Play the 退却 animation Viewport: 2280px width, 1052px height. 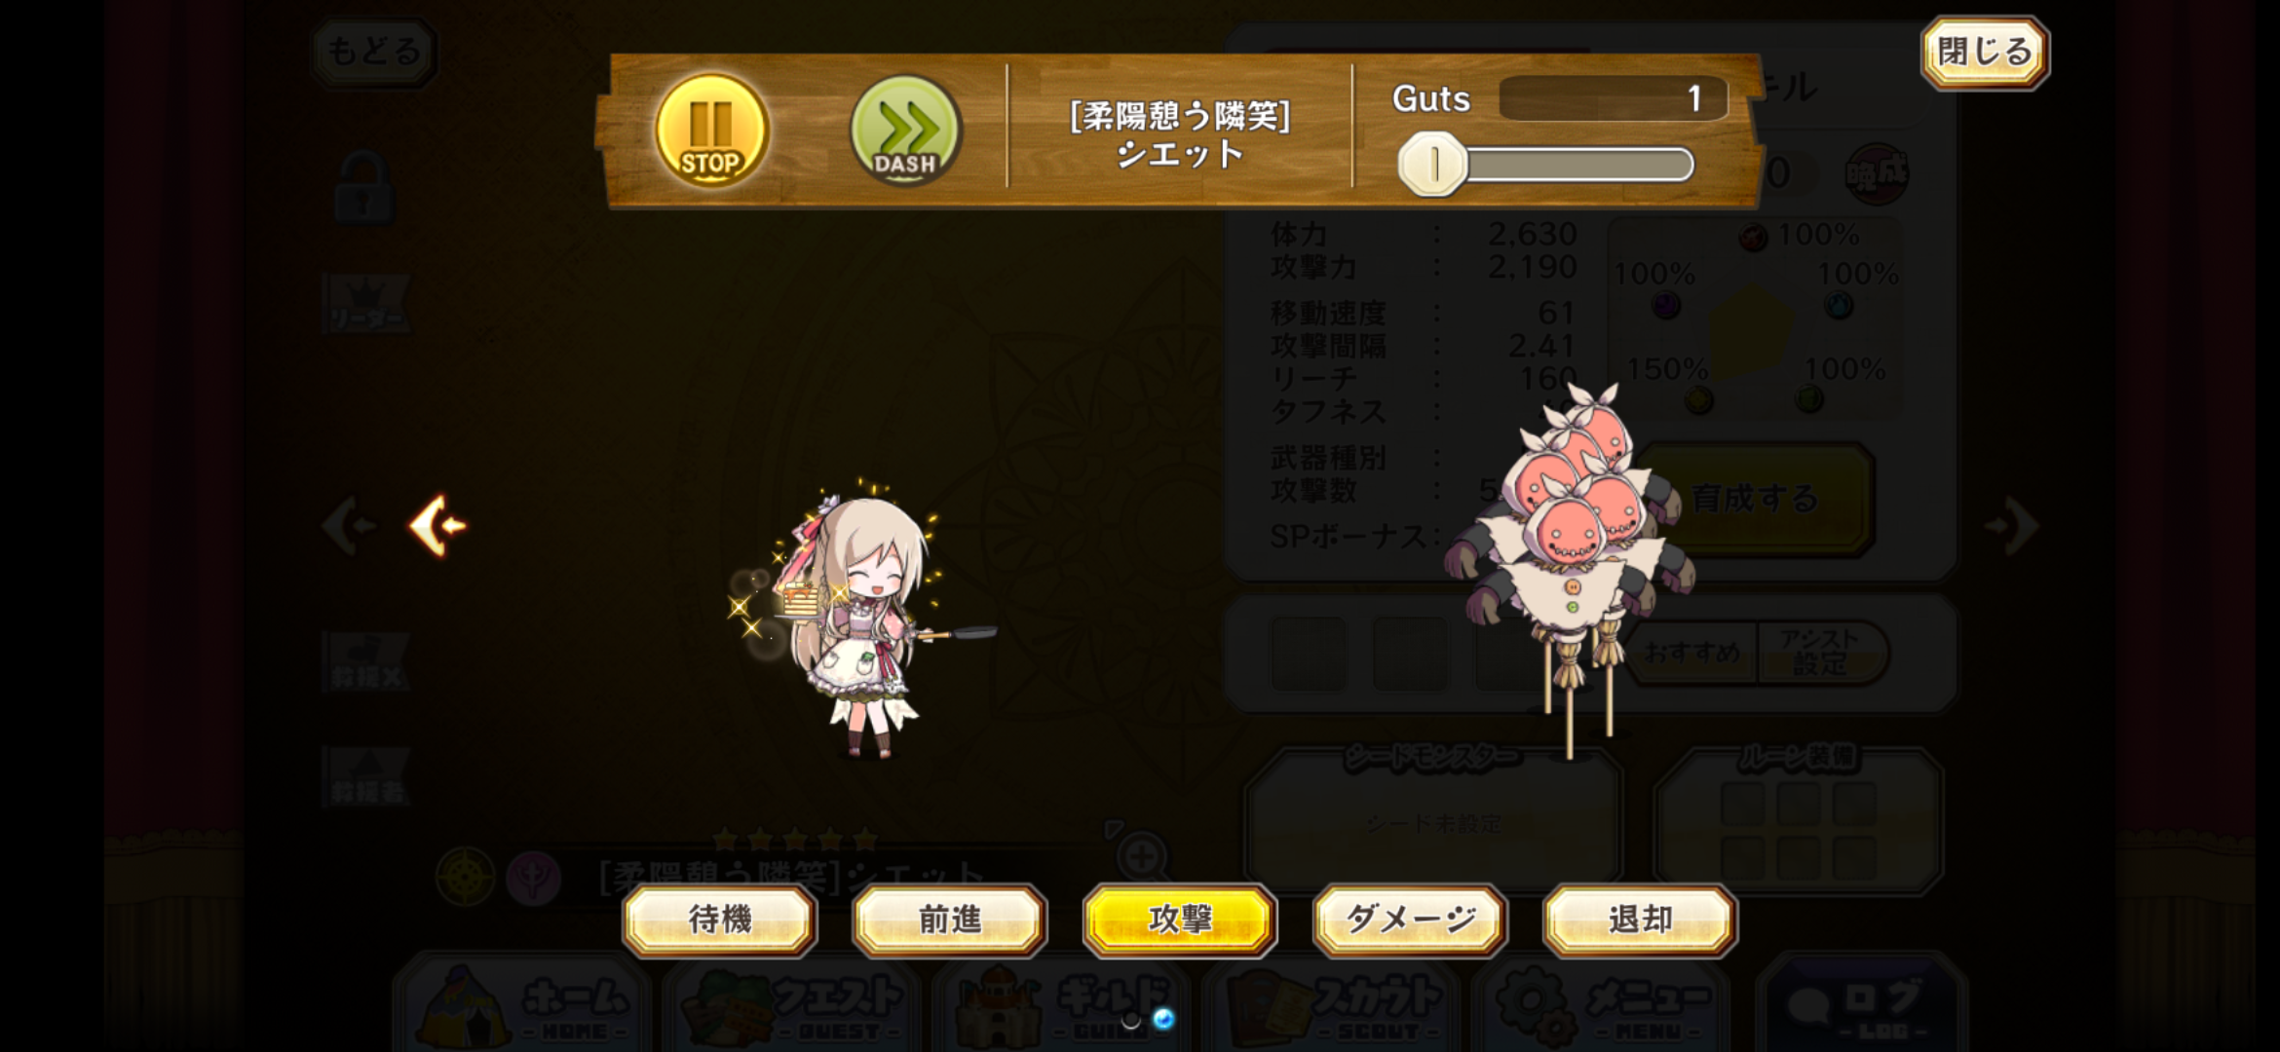coord(1640,920)
